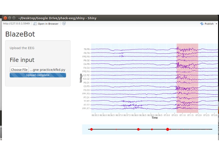This screenshot has width=219, height=155.
Task: Click the FZ.CZ channel label
Action: (86, 79)
